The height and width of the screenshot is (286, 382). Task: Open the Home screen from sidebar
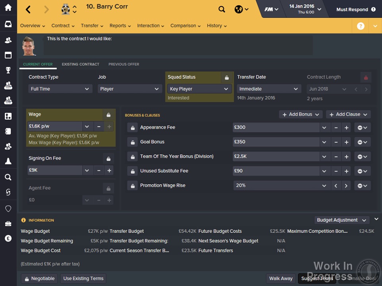(x=8, y=8)
